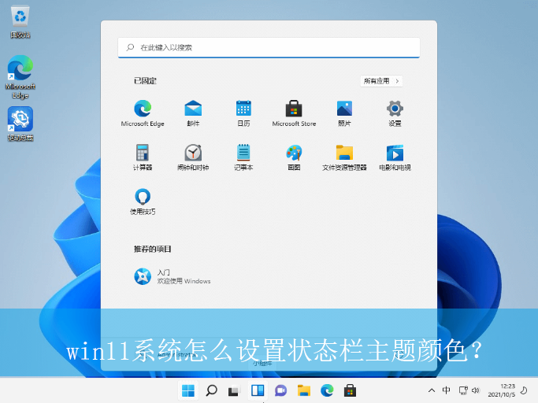Open 入门 recommended item
Image resolution: width=538 pixels, height=403 pixels.
coord(143,275)
